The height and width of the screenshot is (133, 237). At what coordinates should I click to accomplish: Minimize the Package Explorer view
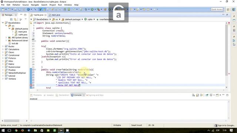[x=21, y=15]
